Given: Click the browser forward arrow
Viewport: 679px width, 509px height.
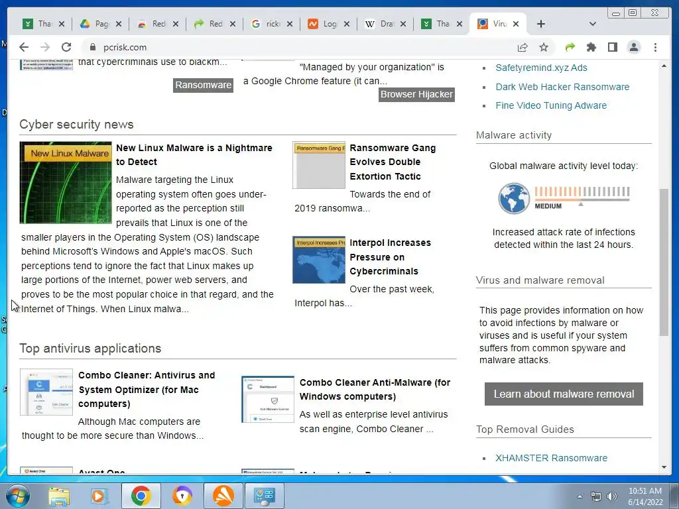Looking at the screenshot, I should coord(44,47).
